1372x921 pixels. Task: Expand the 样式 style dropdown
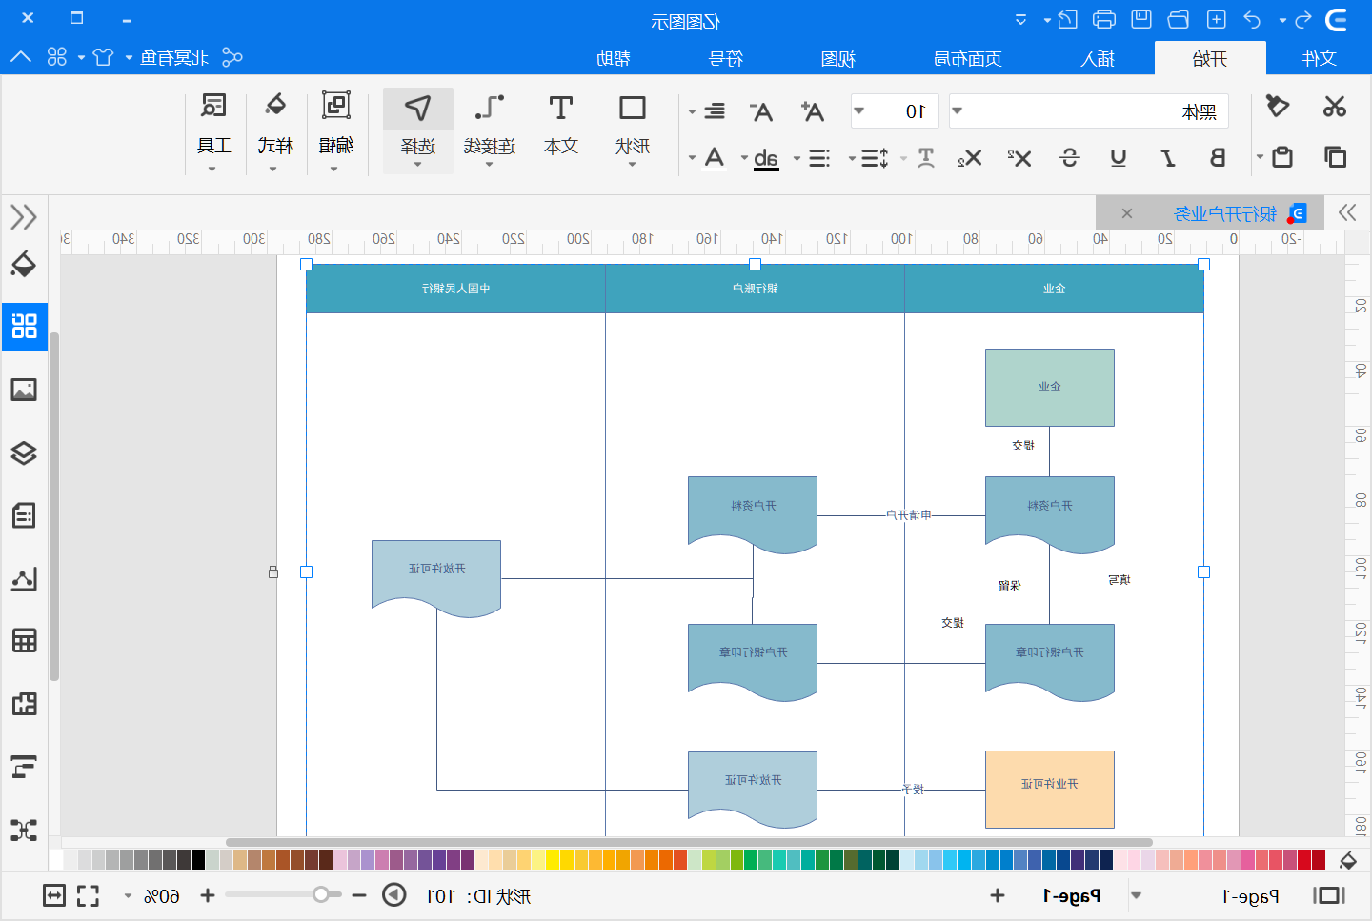tap(274, 132)
